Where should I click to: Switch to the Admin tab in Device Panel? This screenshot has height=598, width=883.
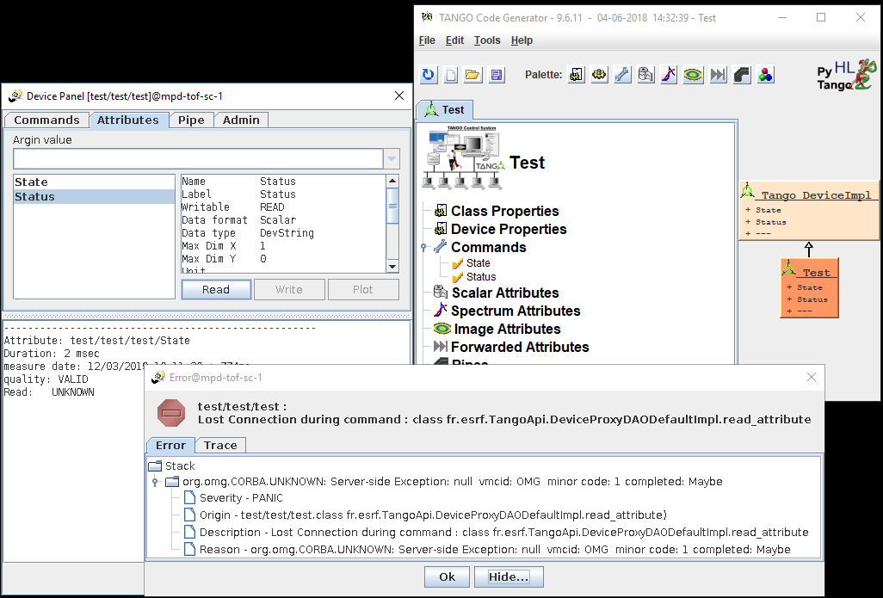point(241,120)
